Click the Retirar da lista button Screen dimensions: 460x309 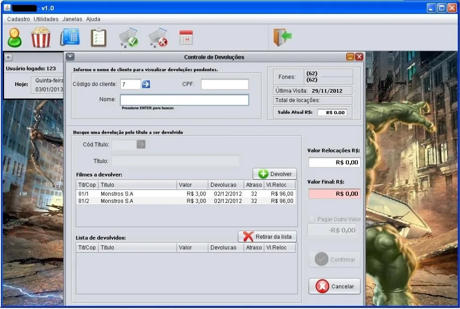pos(267,237)
